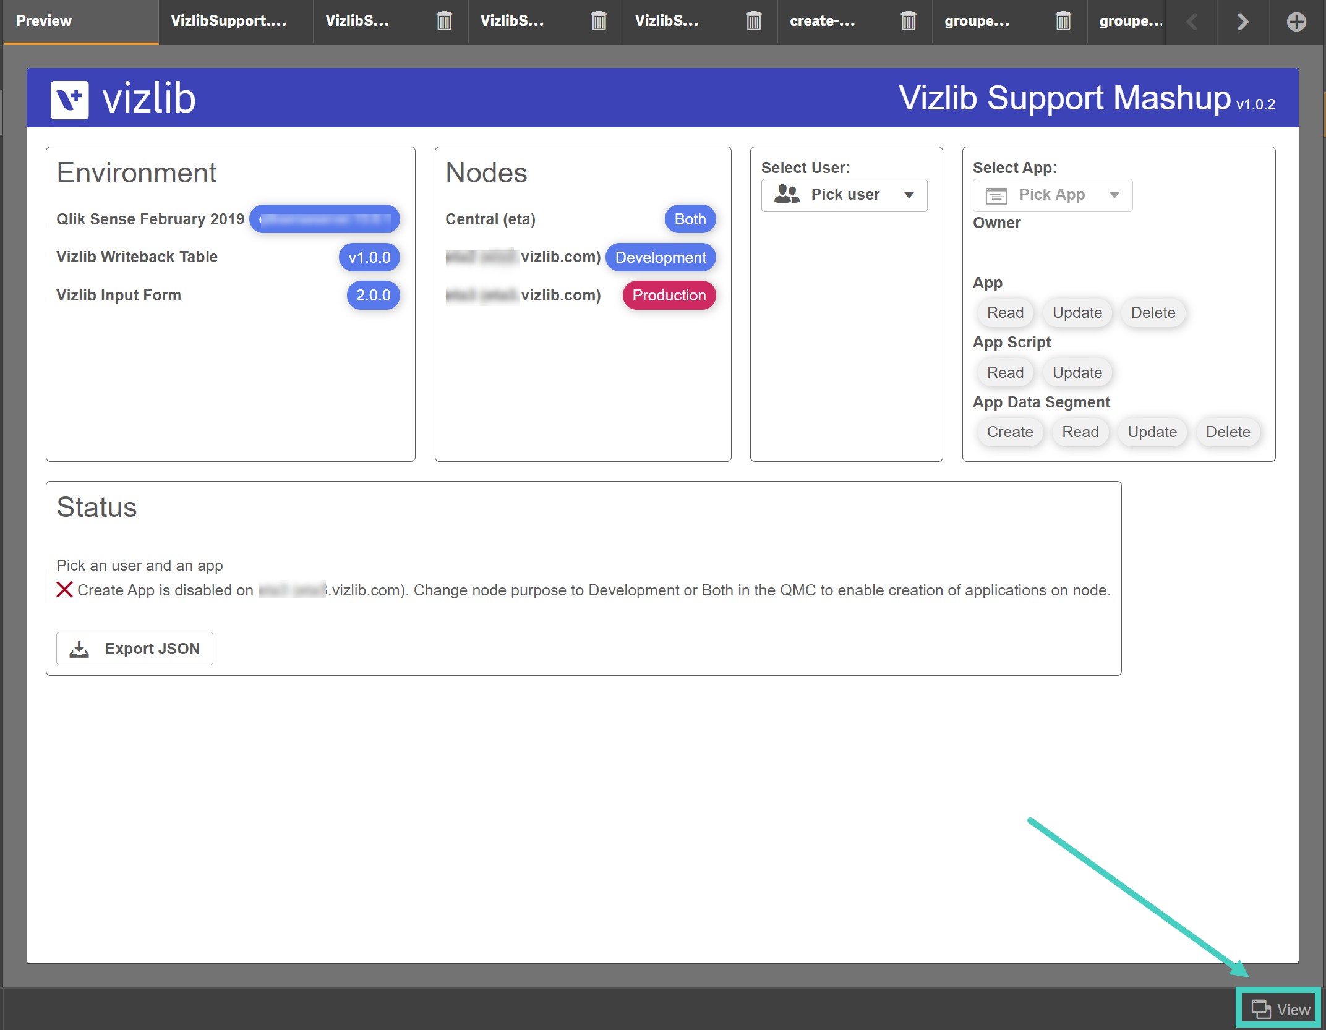This screenshot has width=1326, height=1030.
Task: Open the Pick App dropdown
Action: [1052, 195]
